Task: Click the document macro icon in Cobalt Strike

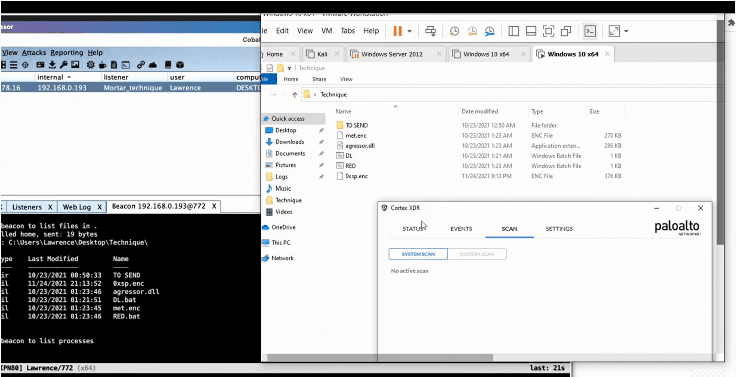Action: (x=114, y=65)
